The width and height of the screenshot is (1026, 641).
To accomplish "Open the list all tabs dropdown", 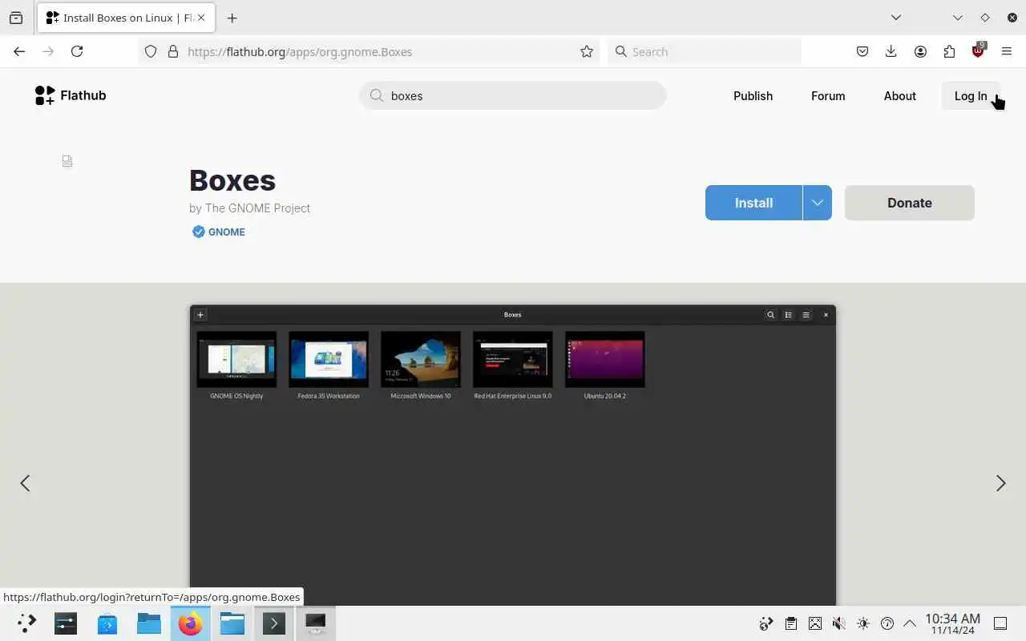I will (896, 18).
